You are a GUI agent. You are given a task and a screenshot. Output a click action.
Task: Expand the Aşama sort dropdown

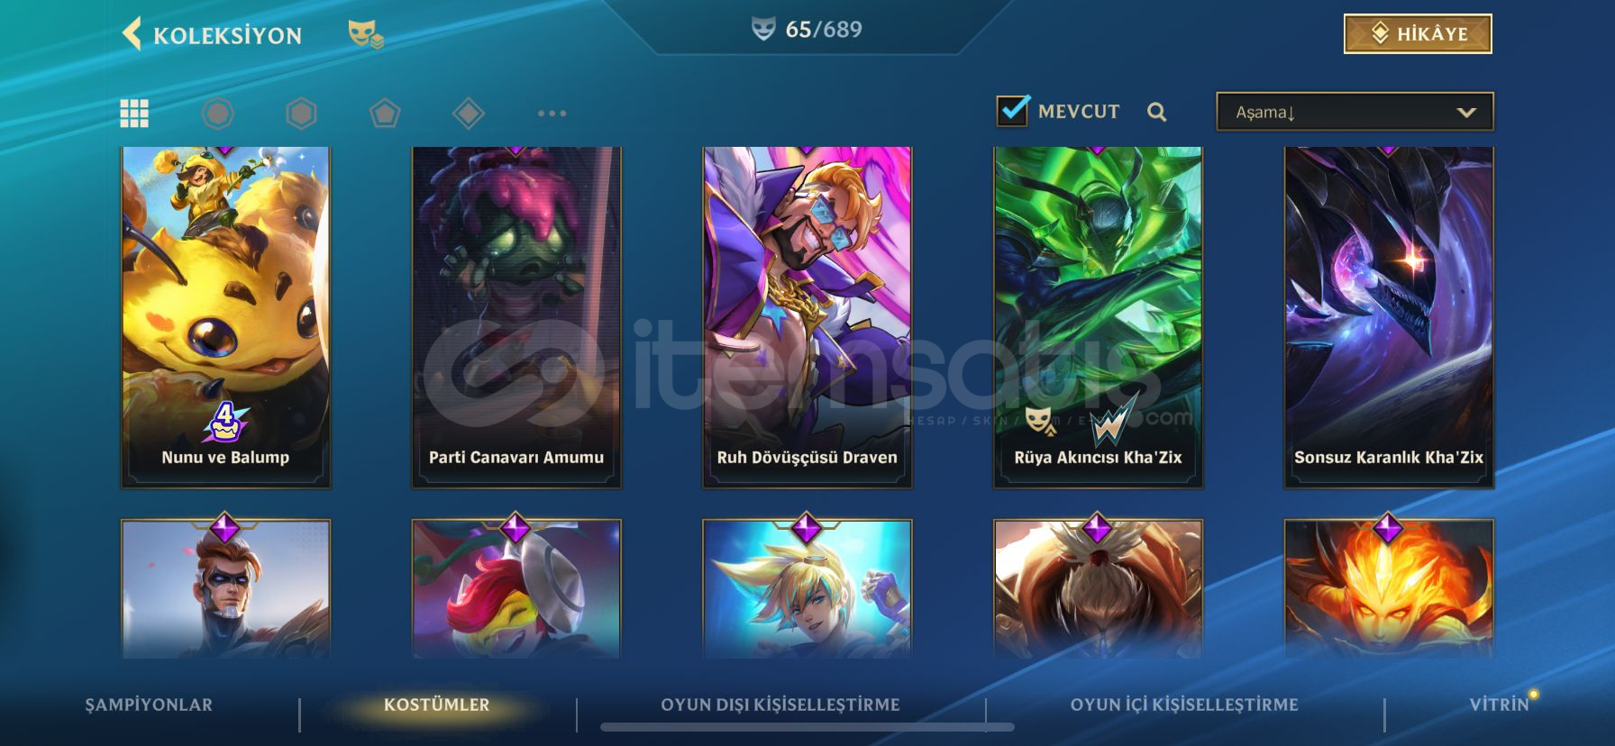pos(1355,112)
